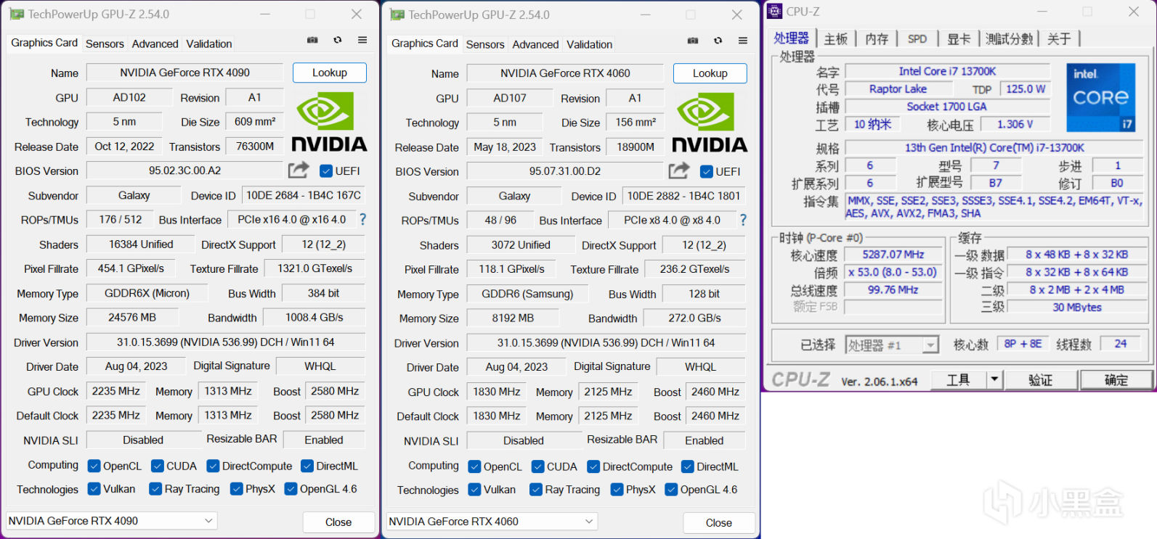Click NVIDIA logo in RTX 4090 window
The image size is (1157, 539).
coord(329,122)
